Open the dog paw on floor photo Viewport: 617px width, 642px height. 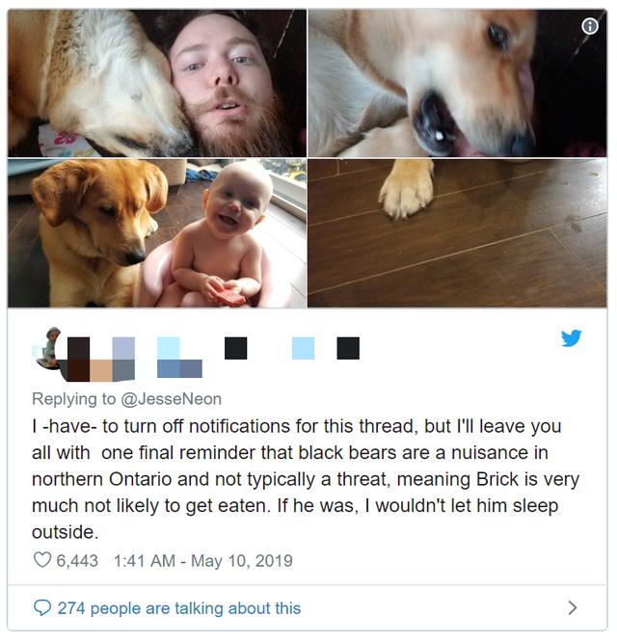pos(457,233)
